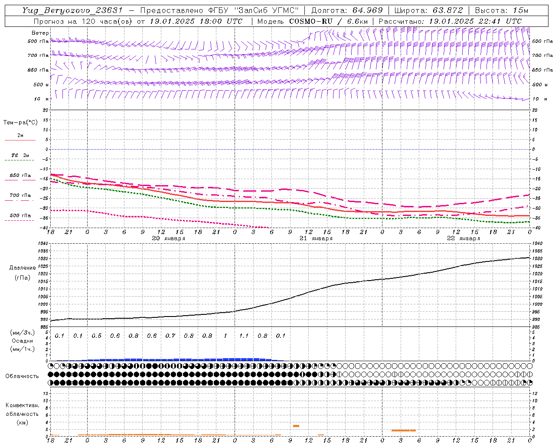This screenshot has width=555, height=444.
Task: Select the 20 января date label
Action: (168, 238)
